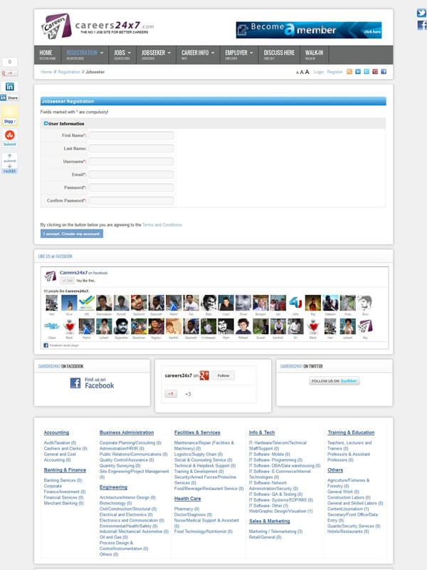Open the Terms and Conditions link
The width and height of the screenshot is (427, 570).
click(x=162, y=224)
